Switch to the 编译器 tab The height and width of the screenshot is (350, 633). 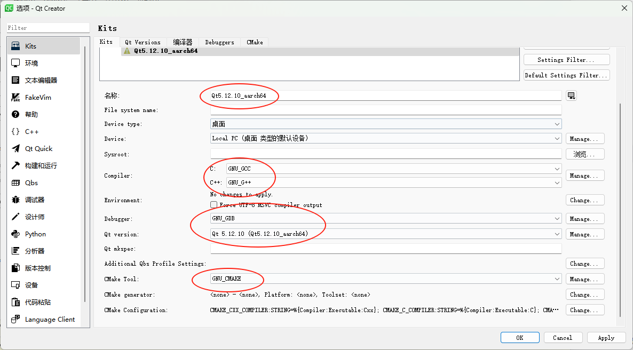click(183, 42)
